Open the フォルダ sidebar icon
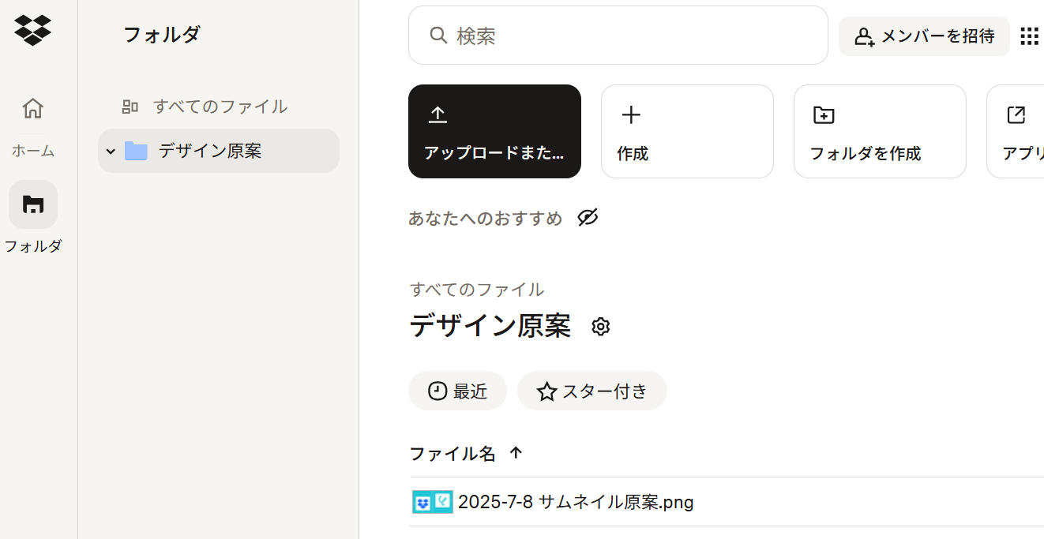The width and height of the screenshot is (1044, 539). [x=33, y=204]
